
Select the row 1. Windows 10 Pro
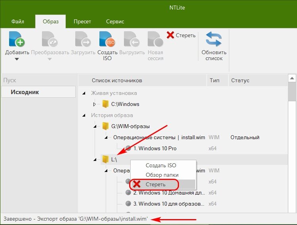155,148
